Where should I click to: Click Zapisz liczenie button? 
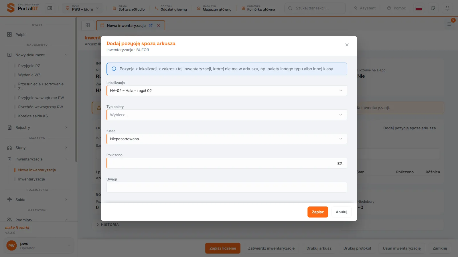point(223,248)
